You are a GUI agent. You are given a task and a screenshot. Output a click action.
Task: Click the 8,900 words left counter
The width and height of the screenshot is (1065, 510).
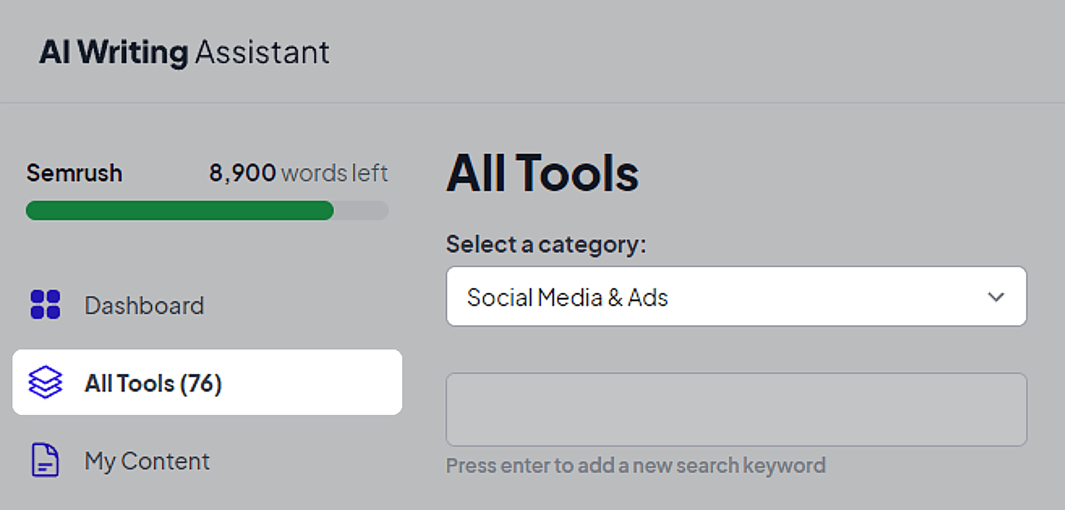point(298,173)
